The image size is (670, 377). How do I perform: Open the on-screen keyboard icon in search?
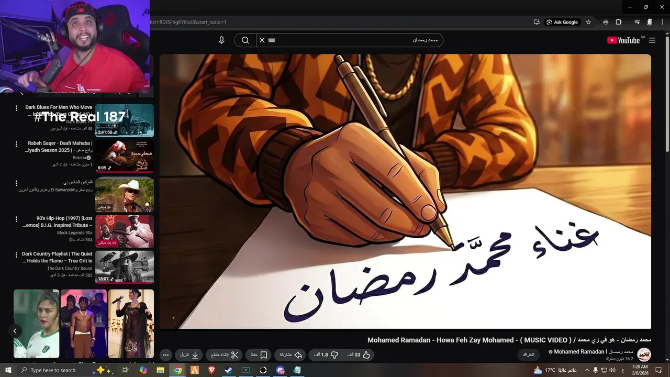pos(272,40)
